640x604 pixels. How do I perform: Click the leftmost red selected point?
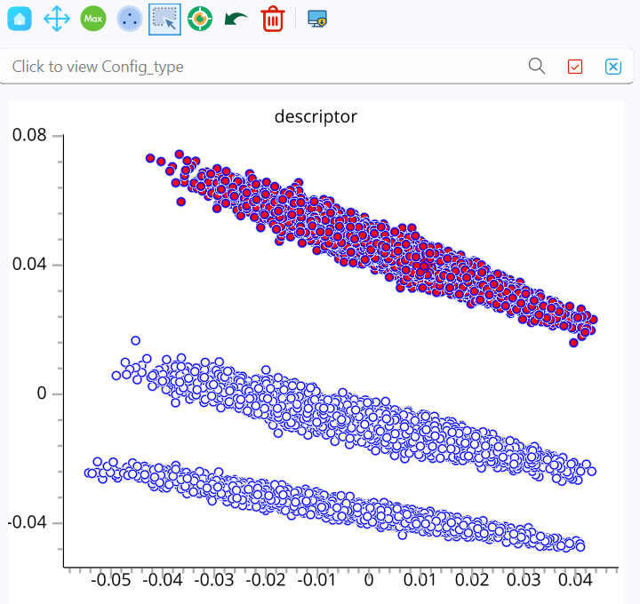click(150, 158)
